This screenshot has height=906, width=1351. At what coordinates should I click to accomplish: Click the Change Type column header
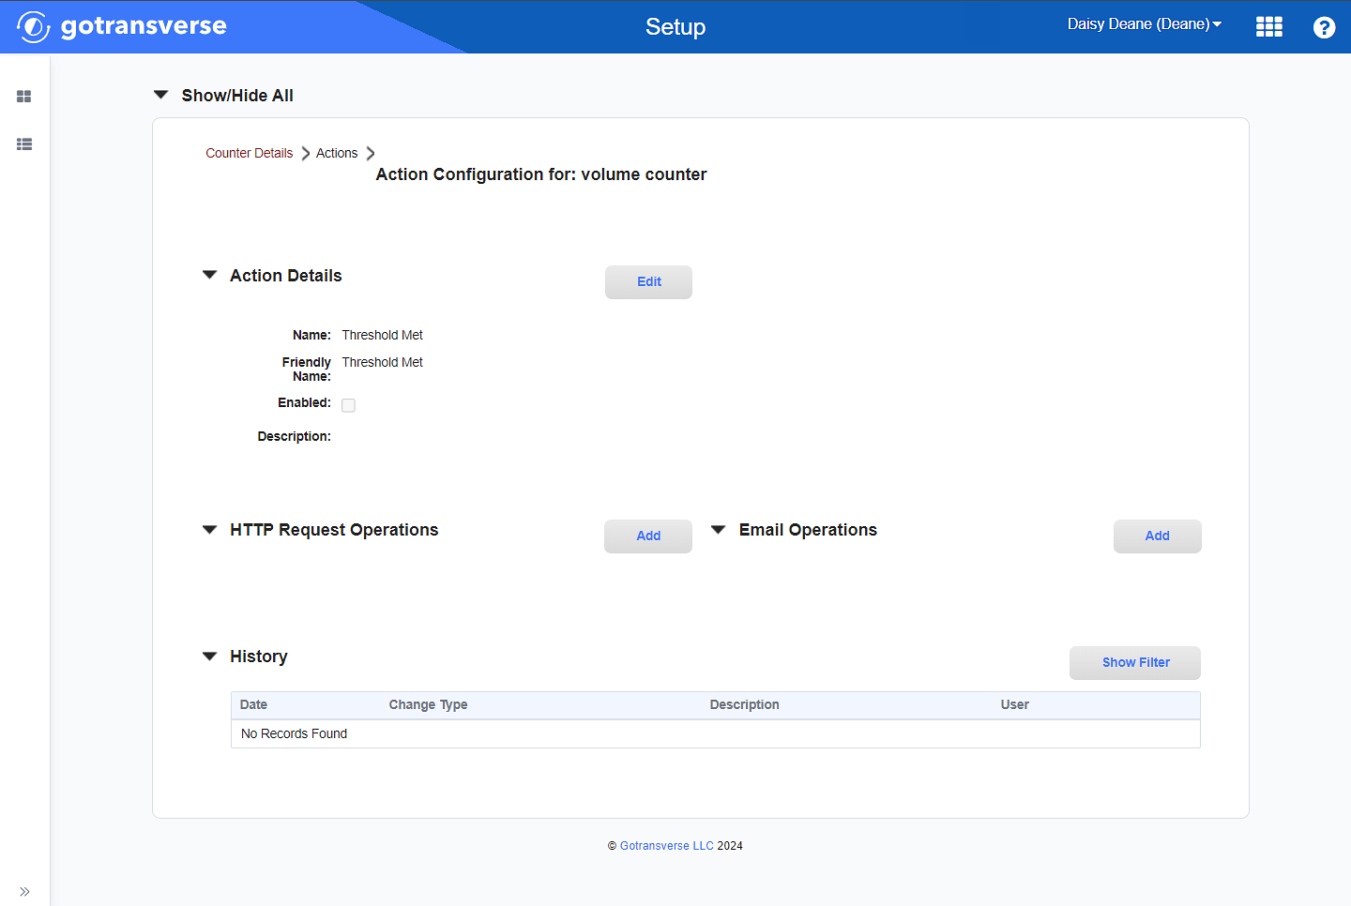pyautogui.click(x=428, y=704)
